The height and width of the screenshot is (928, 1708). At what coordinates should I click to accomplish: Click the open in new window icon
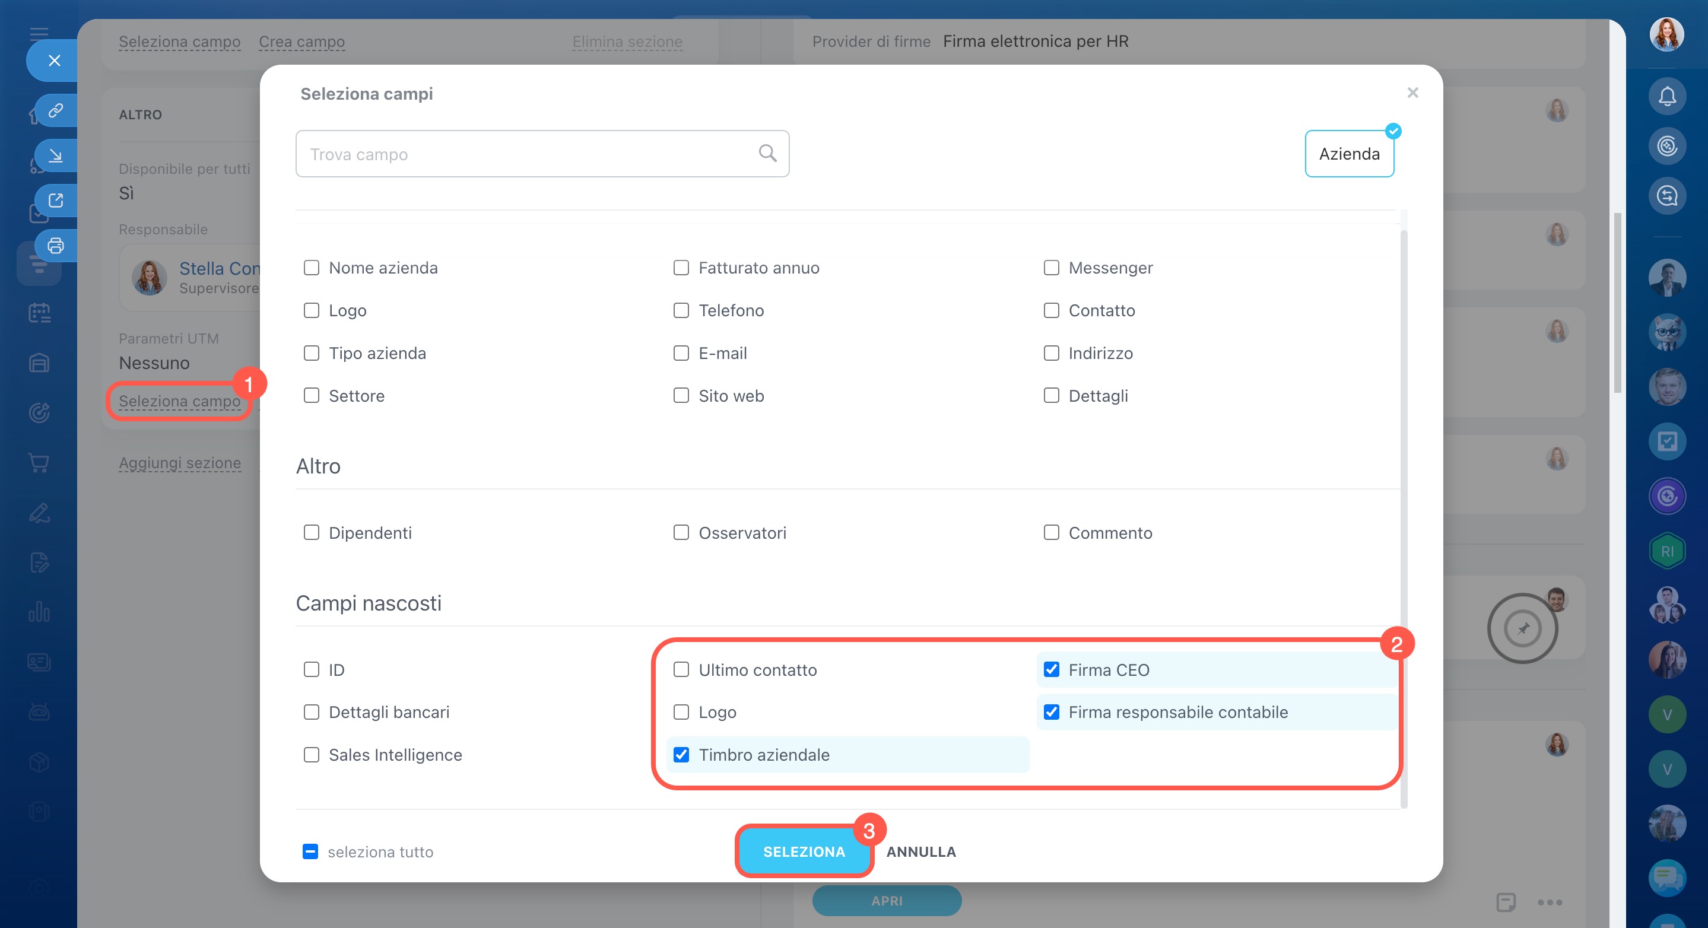tap(56, 200)
